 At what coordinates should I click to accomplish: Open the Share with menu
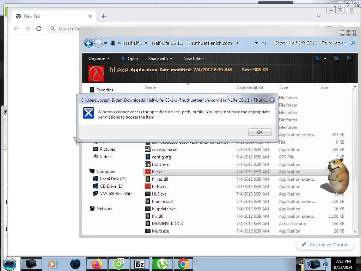coord(160,59)
